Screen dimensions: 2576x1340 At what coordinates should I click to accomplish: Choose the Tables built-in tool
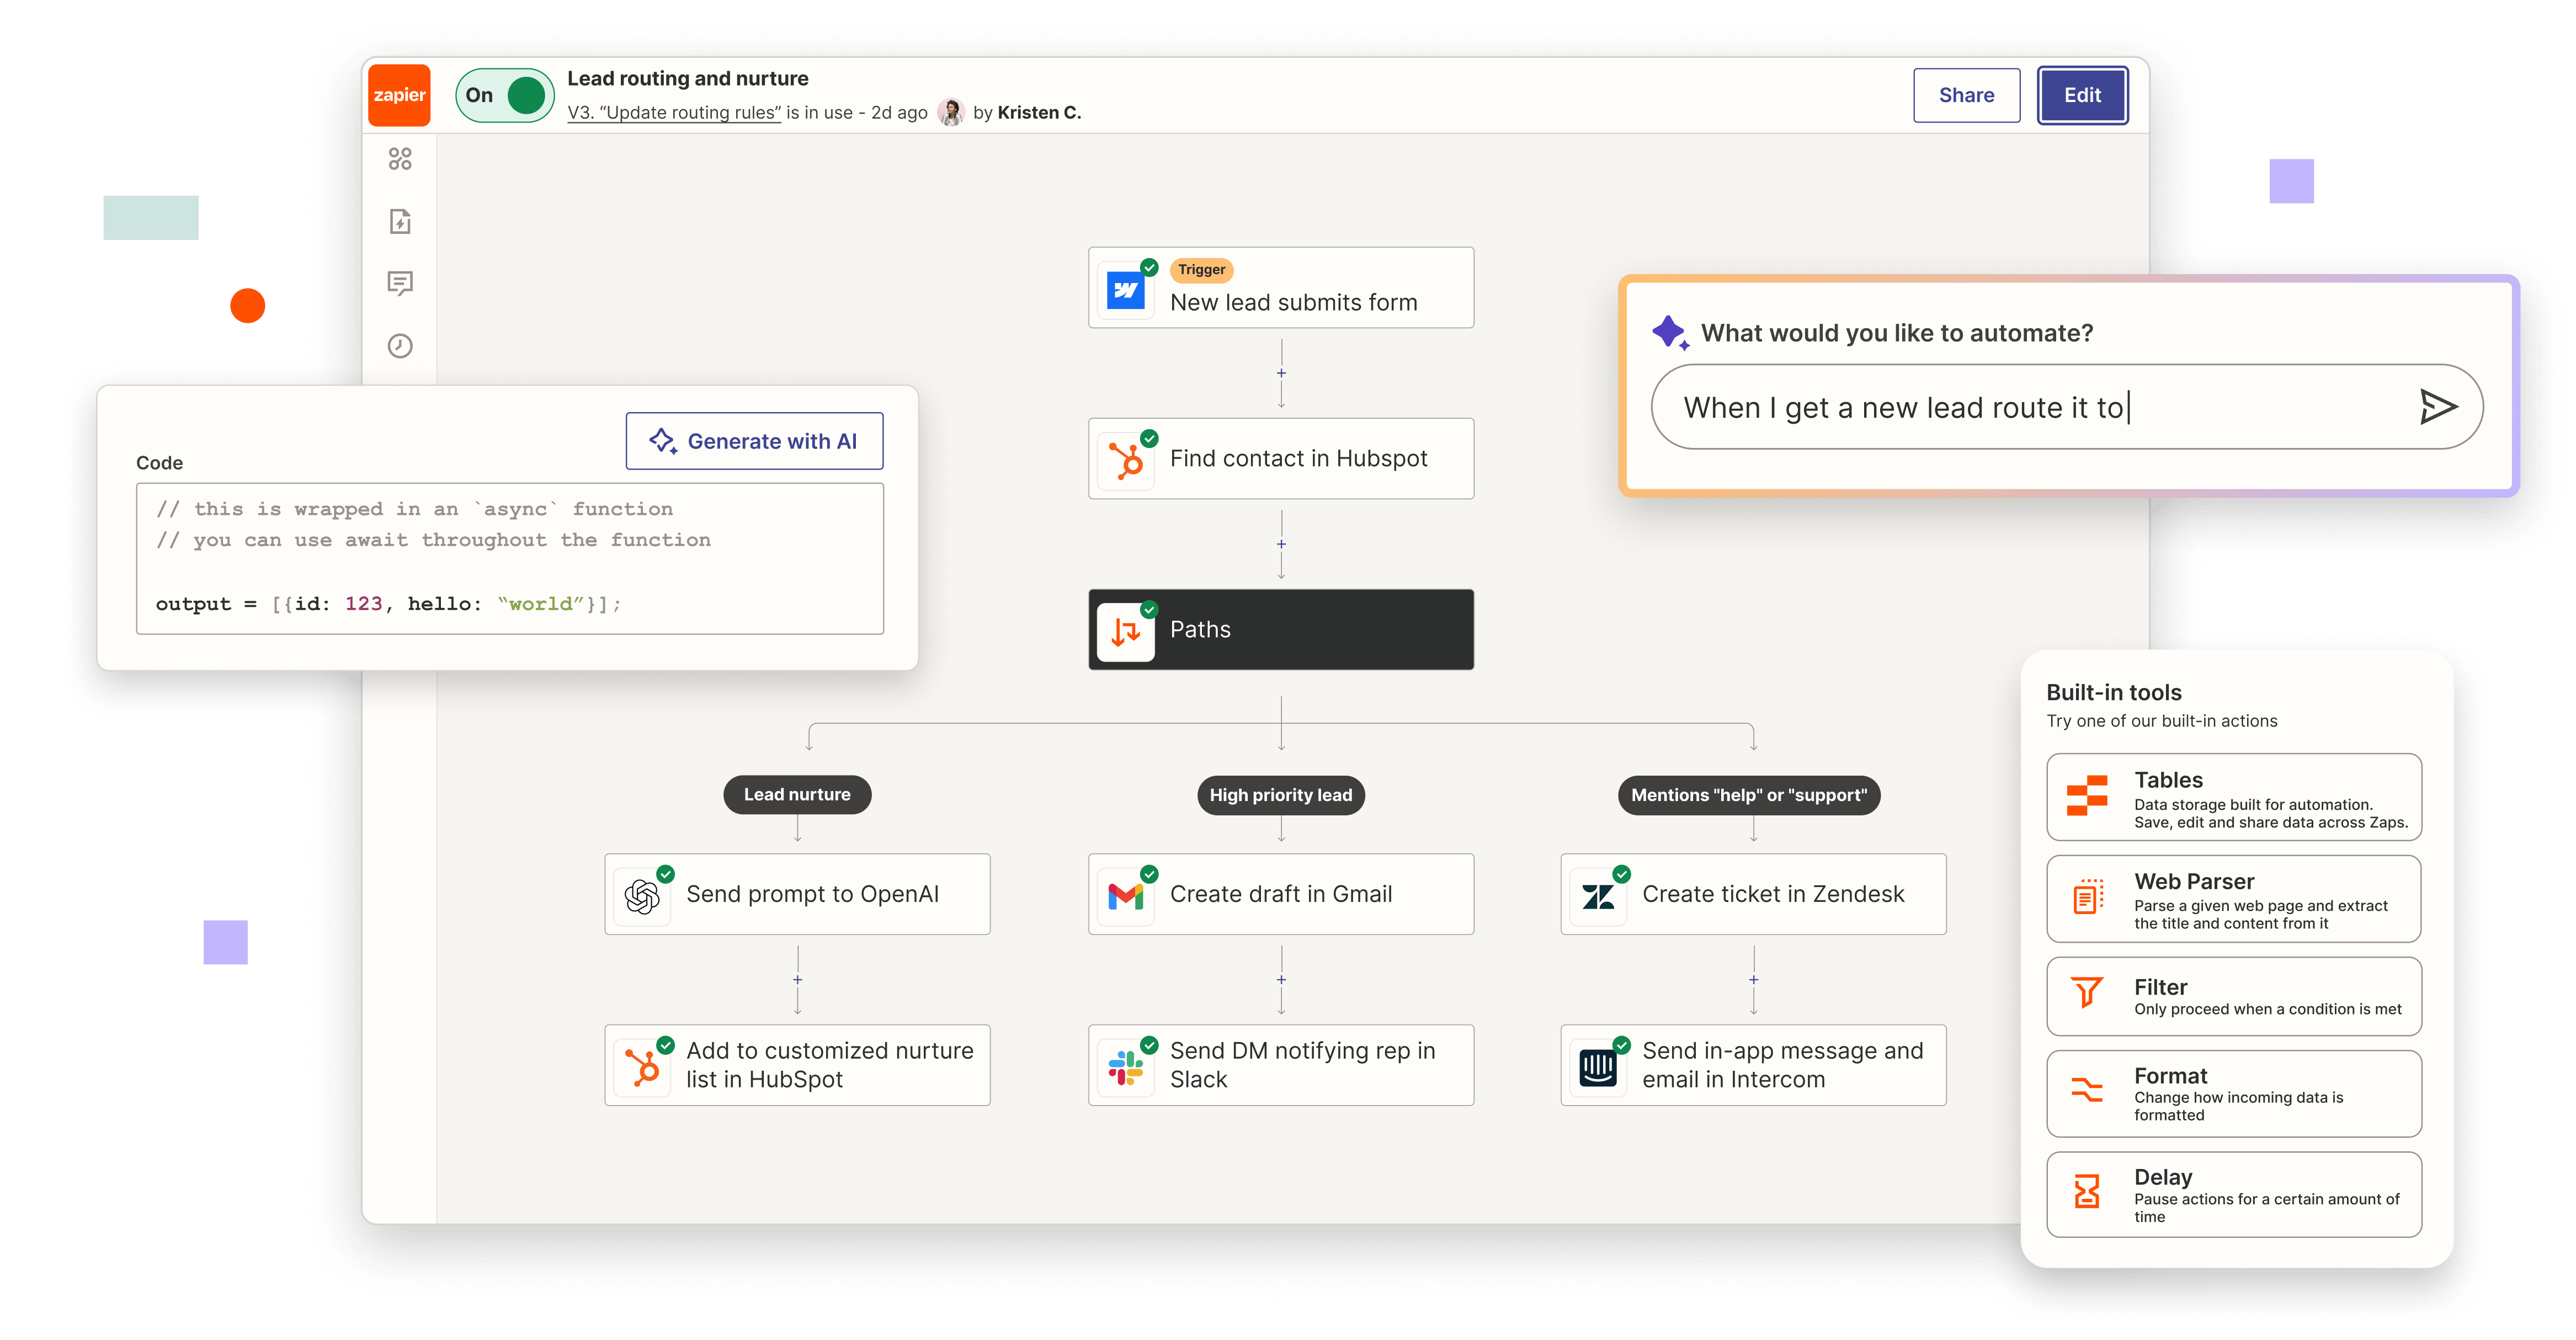(2233, 797)
